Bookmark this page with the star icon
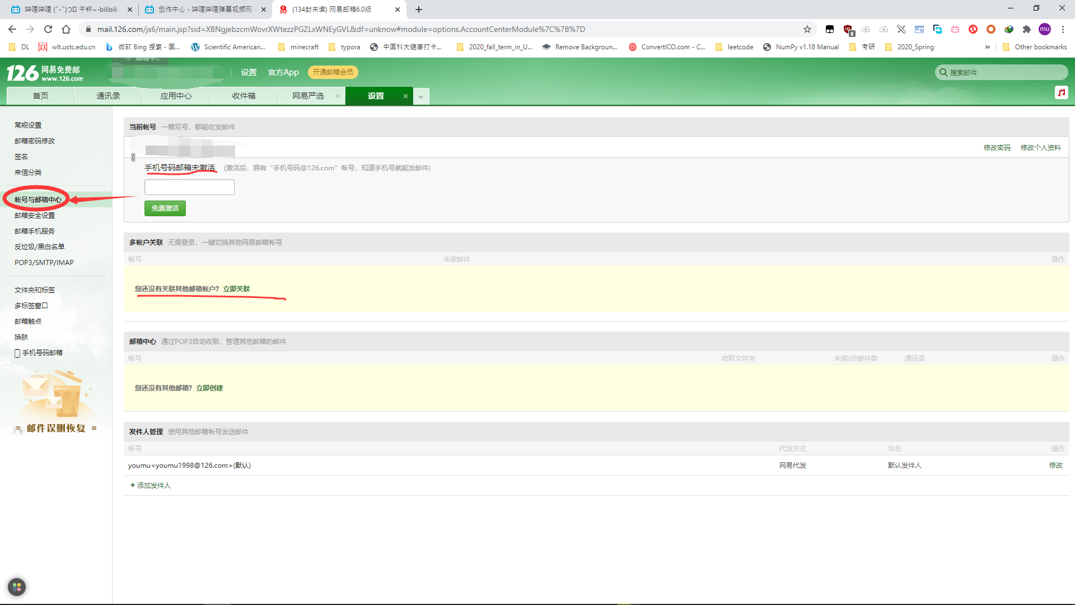Image resolution: width=1075 pixels, height=605 pixels. pyautogui.click(x=807, y=29)
